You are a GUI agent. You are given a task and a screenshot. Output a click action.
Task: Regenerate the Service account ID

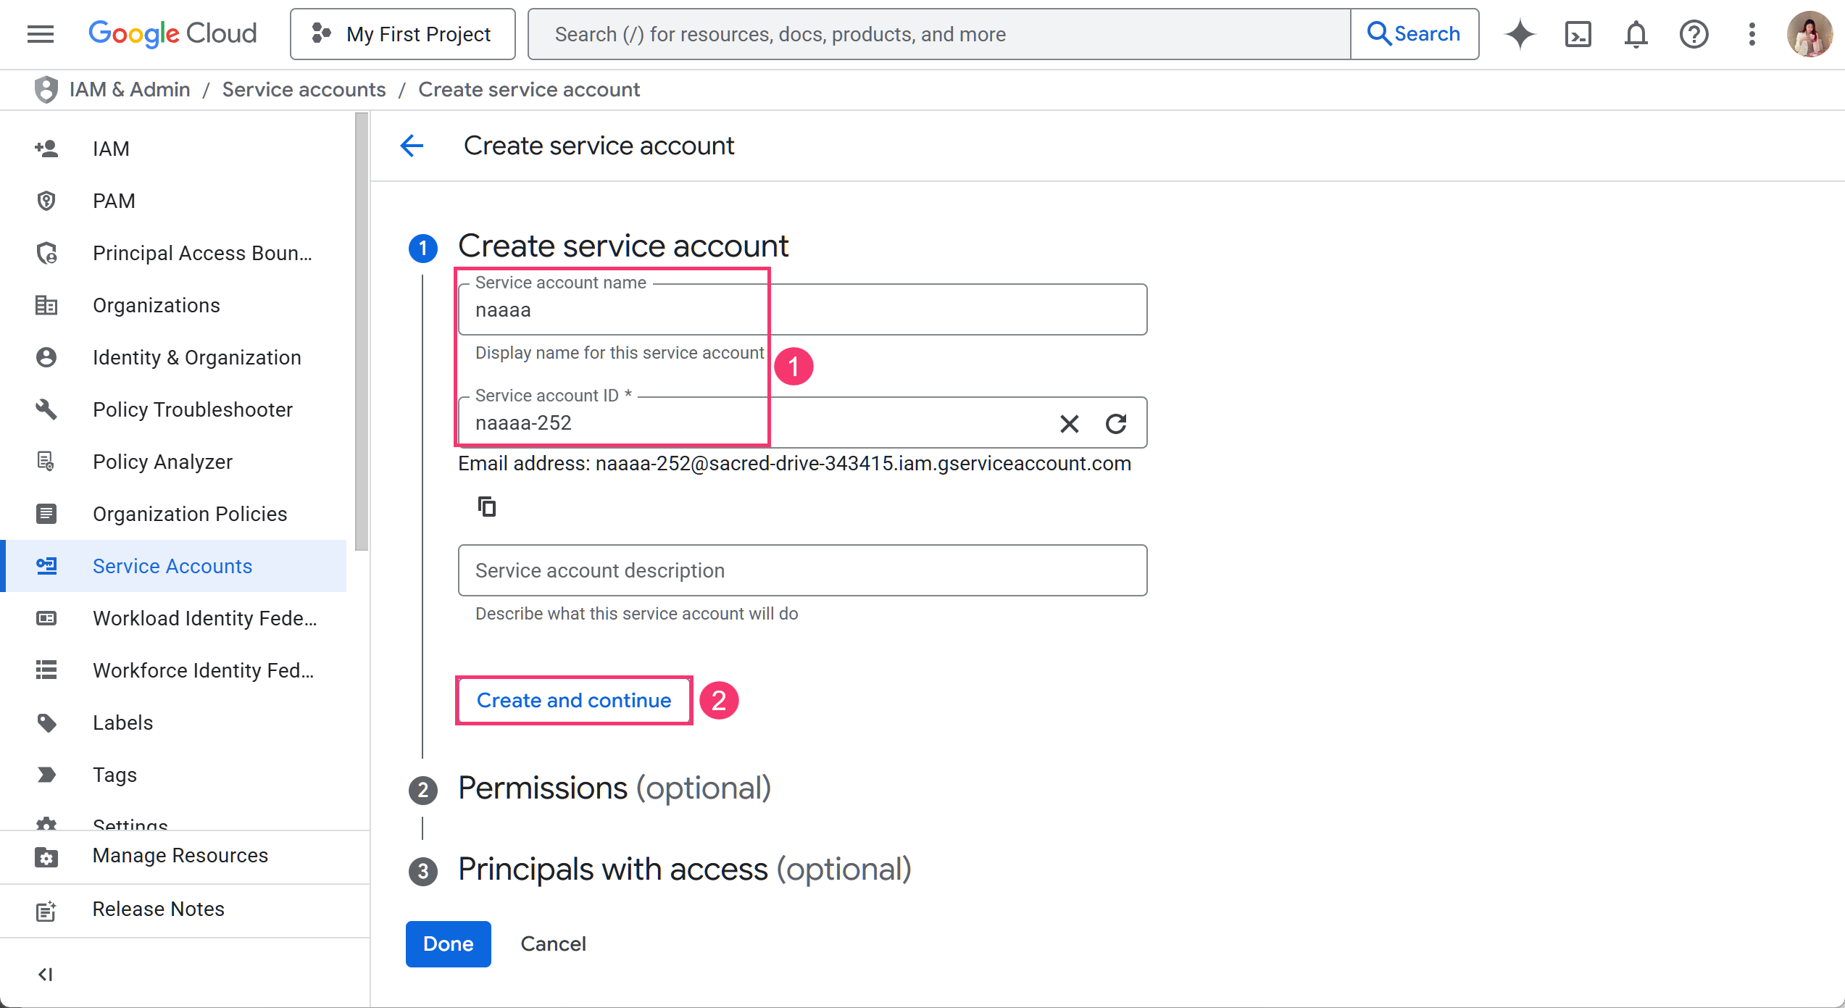click(x=1116, y=423)
